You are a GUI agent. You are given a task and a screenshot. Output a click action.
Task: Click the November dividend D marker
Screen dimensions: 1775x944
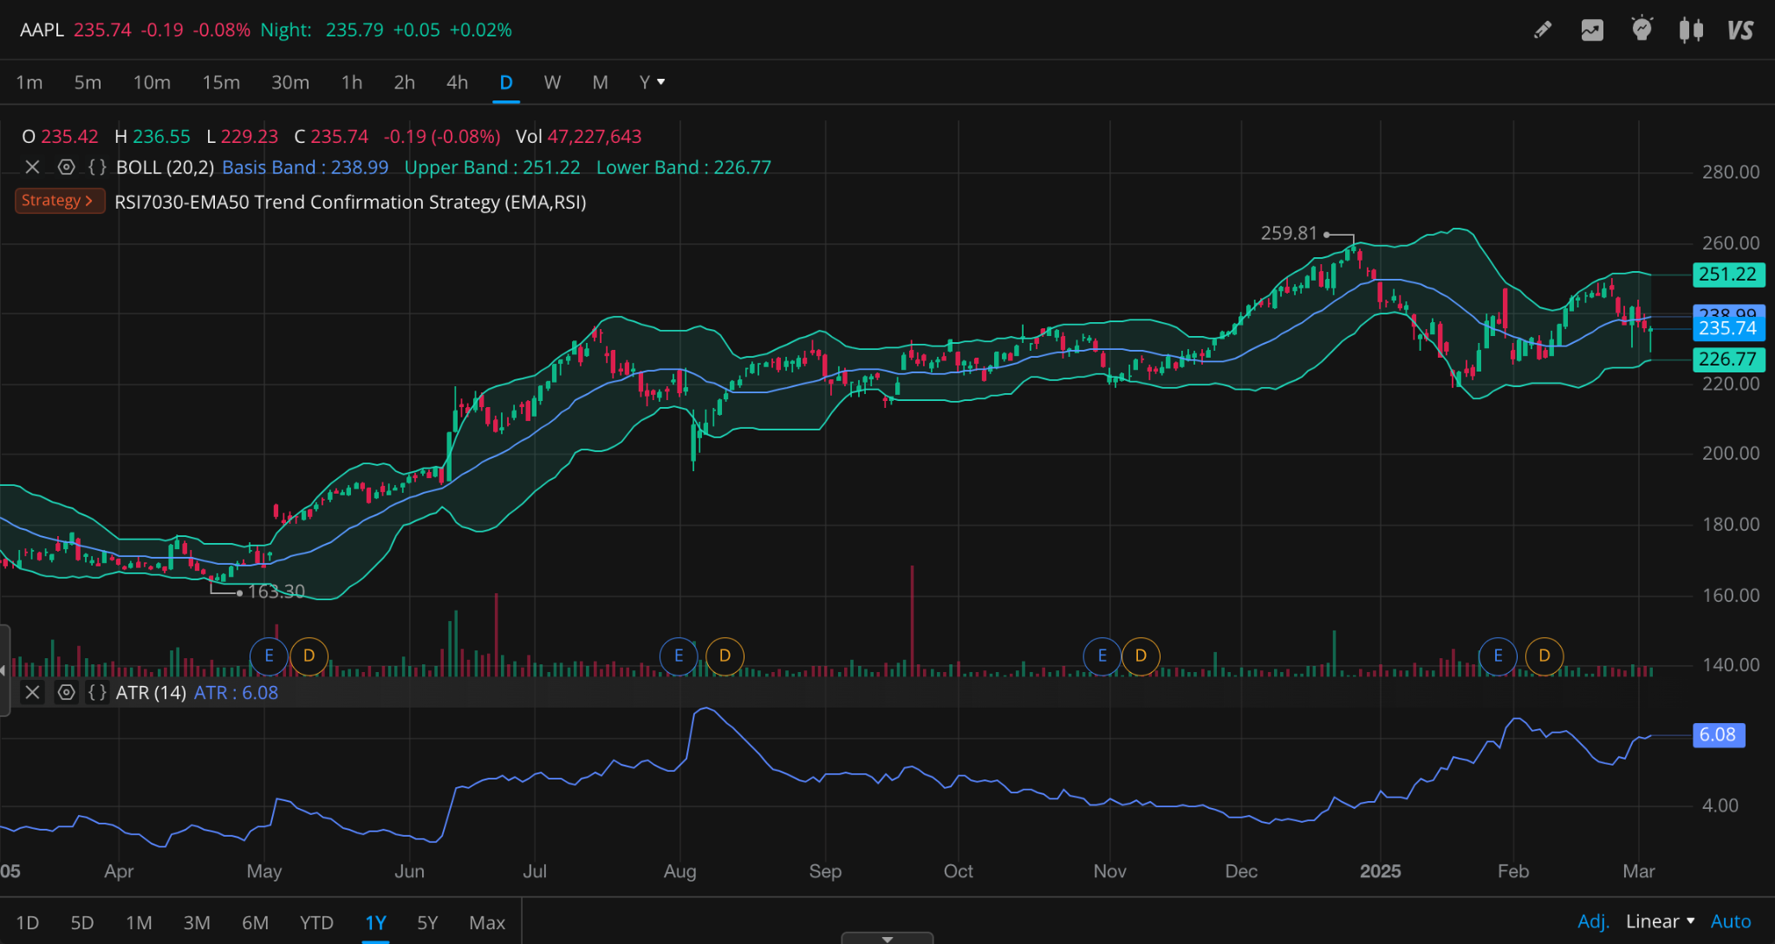1141,656
